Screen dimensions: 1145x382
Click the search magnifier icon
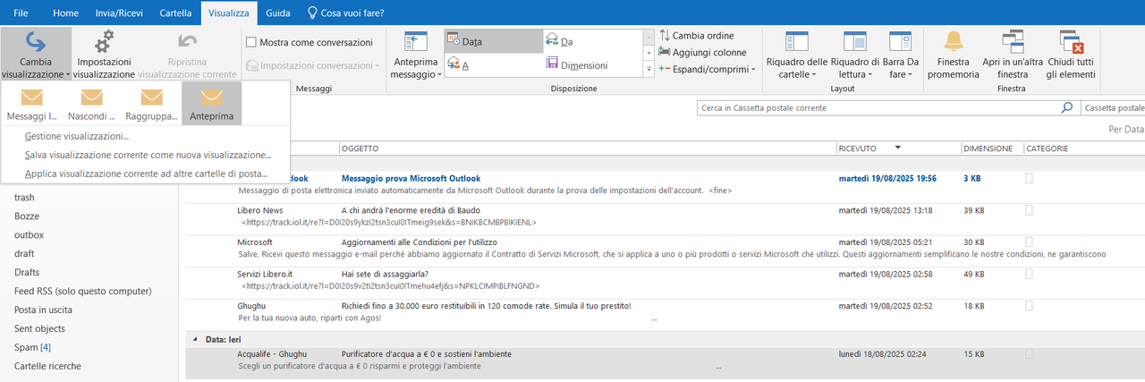[x=1066, y=107]
